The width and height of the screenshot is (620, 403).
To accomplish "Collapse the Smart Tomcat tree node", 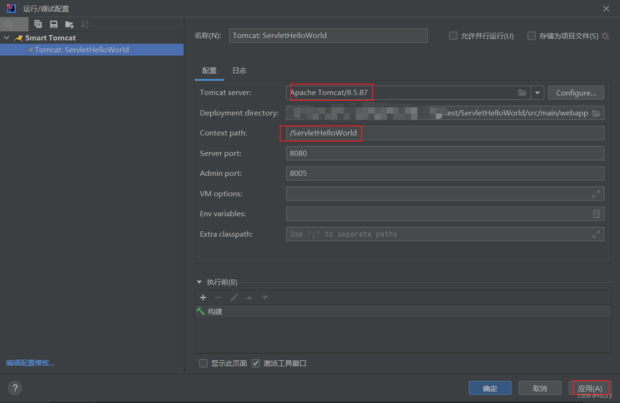I will [7, 38].
